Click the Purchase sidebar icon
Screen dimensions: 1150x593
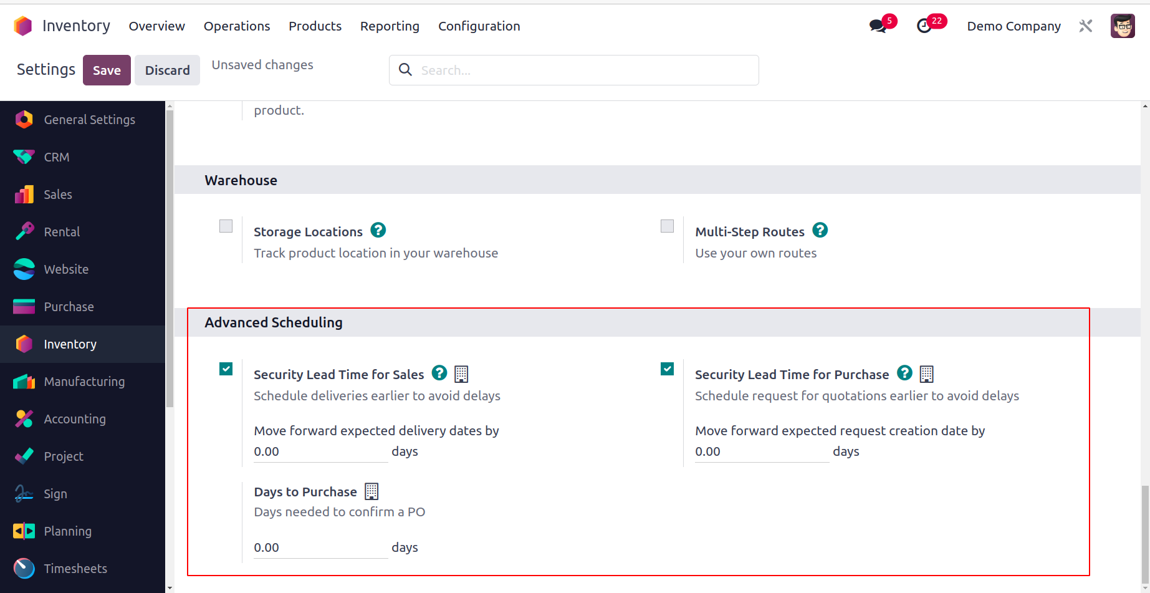[24, 307]
